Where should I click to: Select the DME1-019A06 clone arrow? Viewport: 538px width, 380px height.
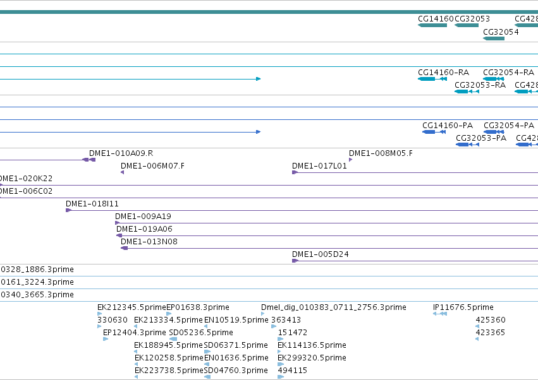tap(119, 235)
